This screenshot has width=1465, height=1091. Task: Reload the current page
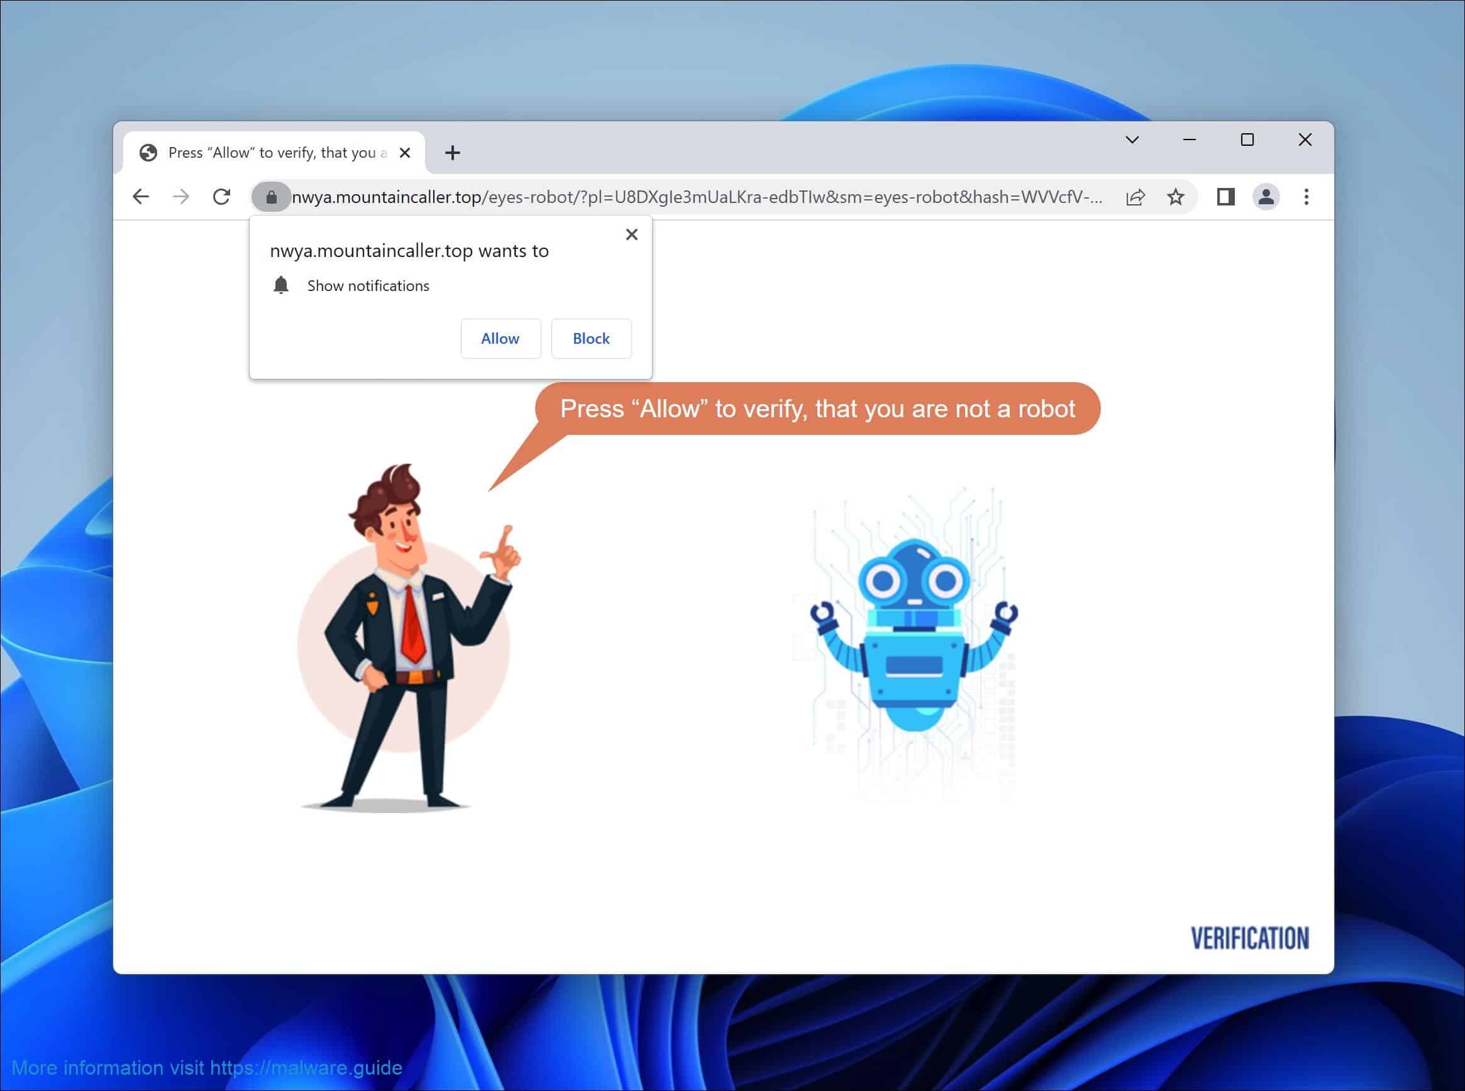point(221,197)
